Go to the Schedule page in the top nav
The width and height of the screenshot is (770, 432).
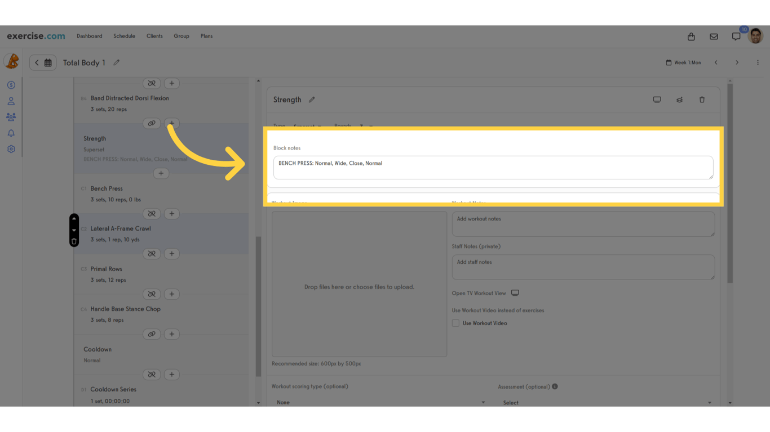(124, 35)
